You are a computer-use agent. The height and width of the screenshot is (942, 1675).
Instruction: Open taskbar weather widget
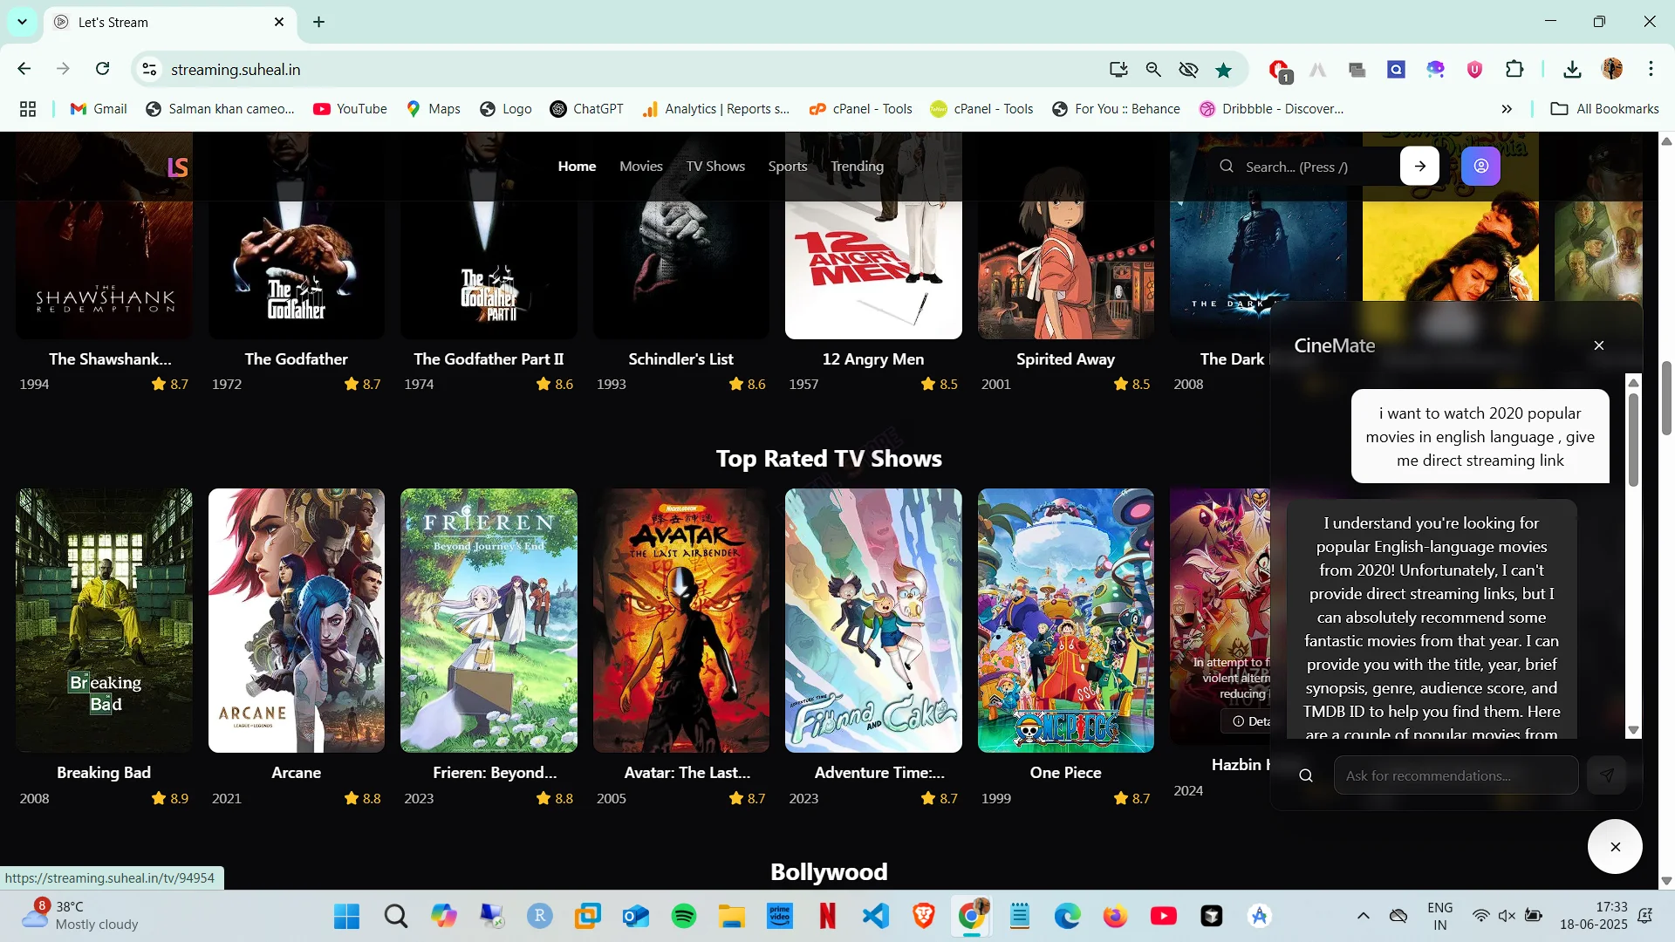(x=80, y=916)
